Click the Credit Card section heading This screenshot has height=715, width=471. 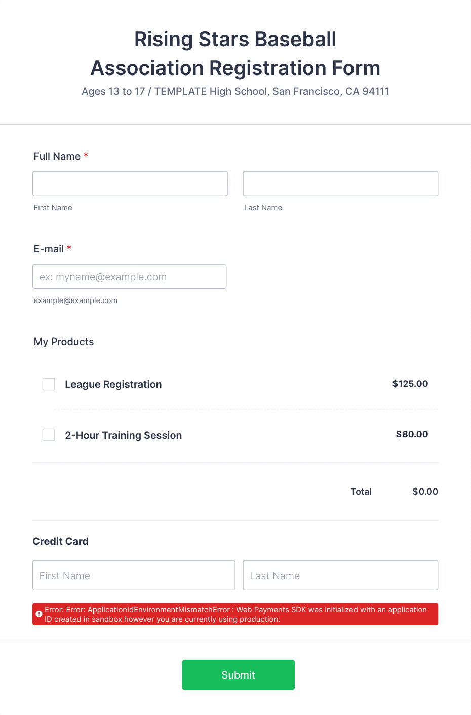(x=61, y=541)
